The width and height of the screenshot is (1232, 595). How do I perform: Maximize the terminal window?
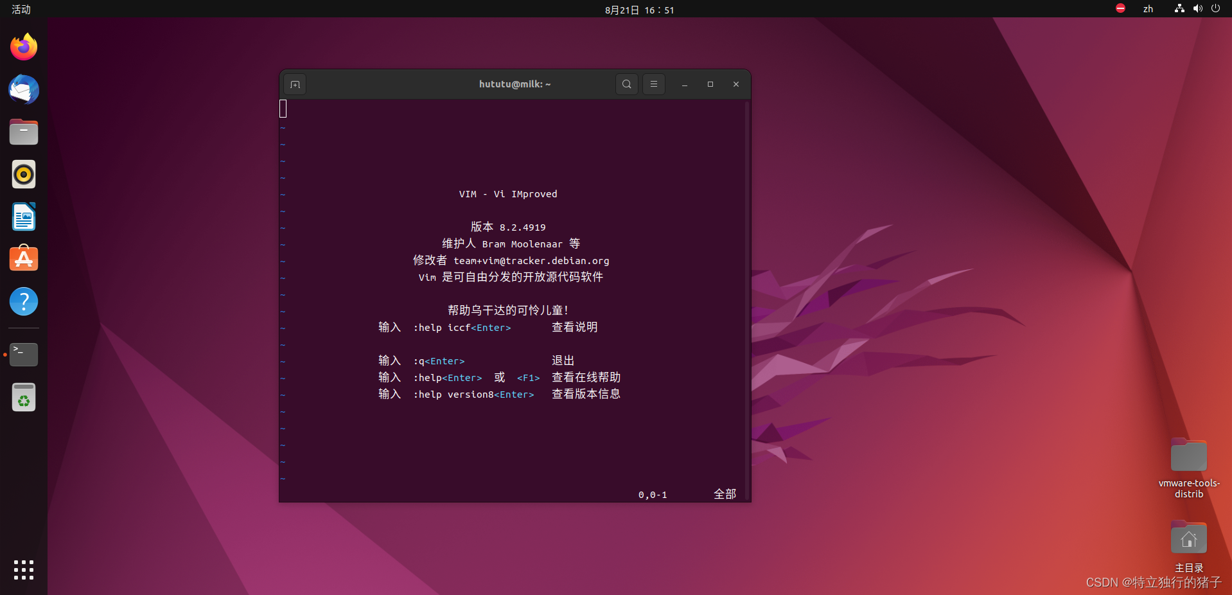coord(710,84)
